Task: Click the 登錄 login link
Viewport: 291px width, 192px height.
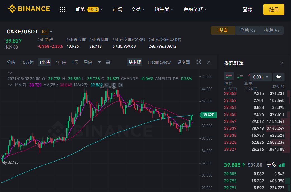Action: (247, 9)
